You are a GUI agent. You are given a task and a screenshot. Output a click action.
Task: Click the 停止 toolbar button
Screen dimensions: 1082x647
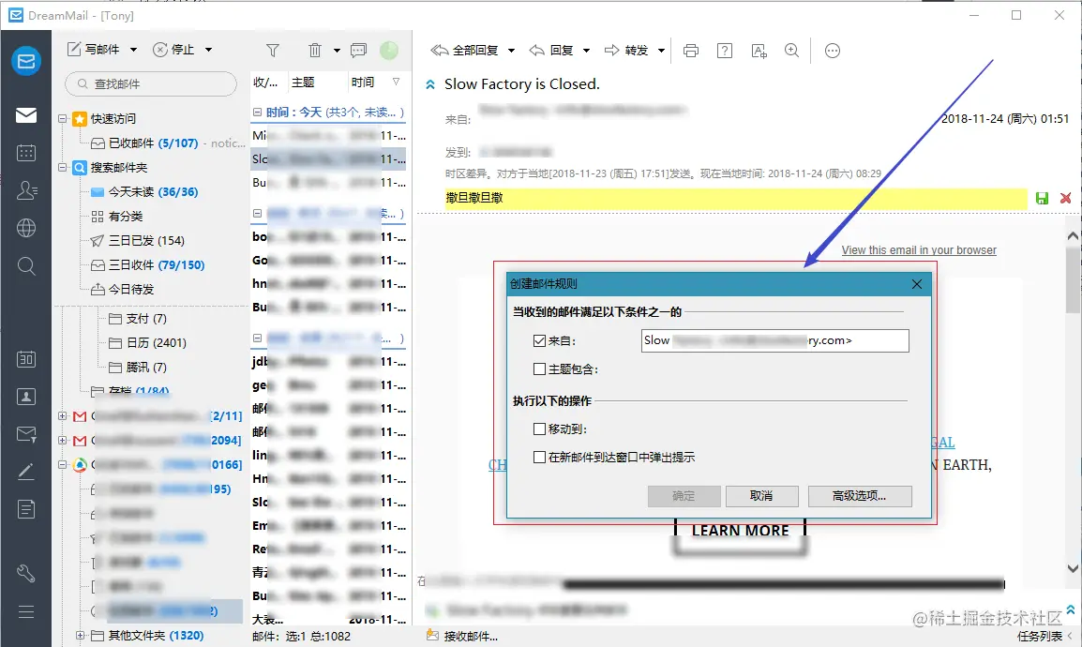click(x=173, y=50)
